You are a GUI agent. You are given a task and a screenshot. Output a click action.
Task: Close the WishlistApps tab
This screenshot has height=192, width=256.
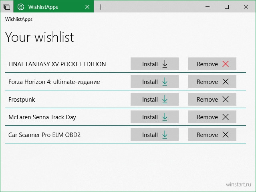pyautogui.click(x=87, y=7)
